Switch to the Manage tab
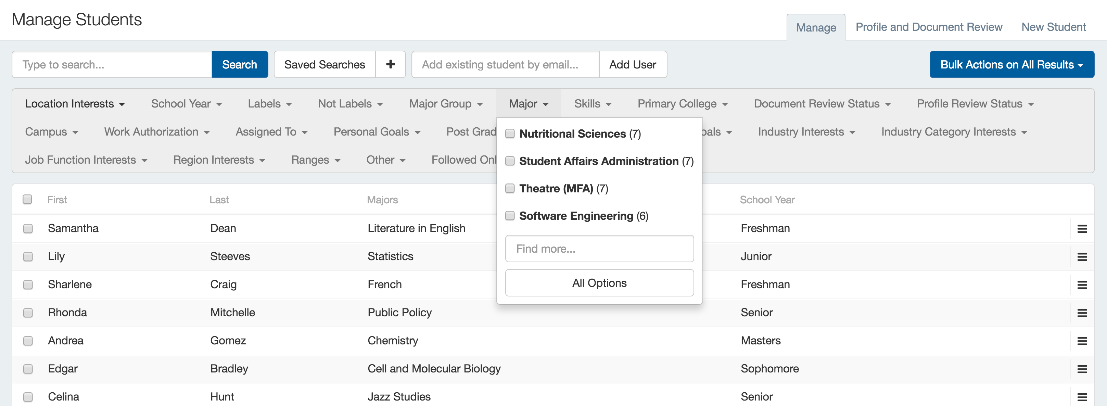This screenshot has height=406, width=1107. point(816,27)
